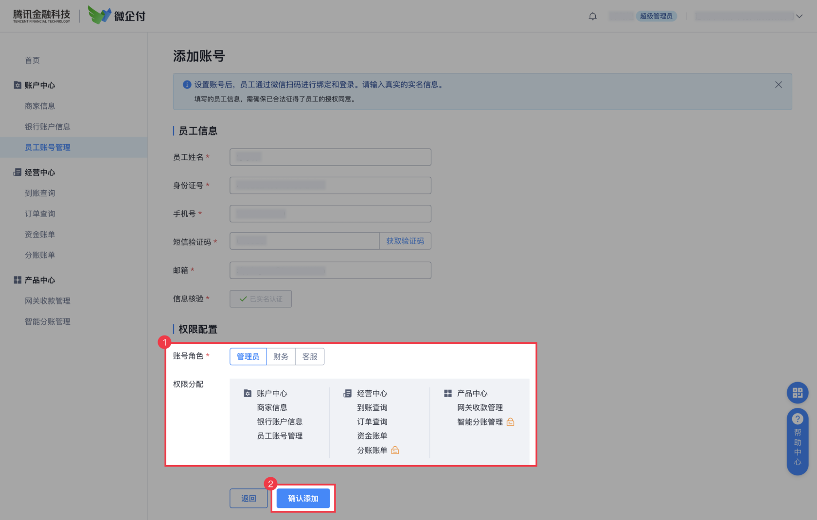
Task: Click lock icon beside 分账账单 permission
Action: click(x=395, y=450)
